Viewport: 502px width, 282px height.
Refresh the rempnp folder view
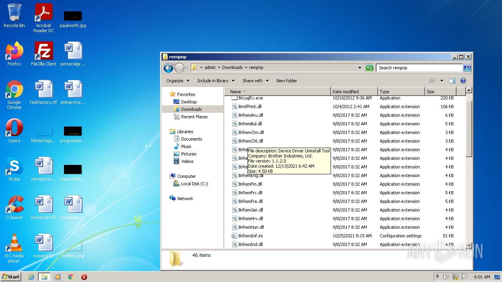pyautogui.click(x=369, y=68)
